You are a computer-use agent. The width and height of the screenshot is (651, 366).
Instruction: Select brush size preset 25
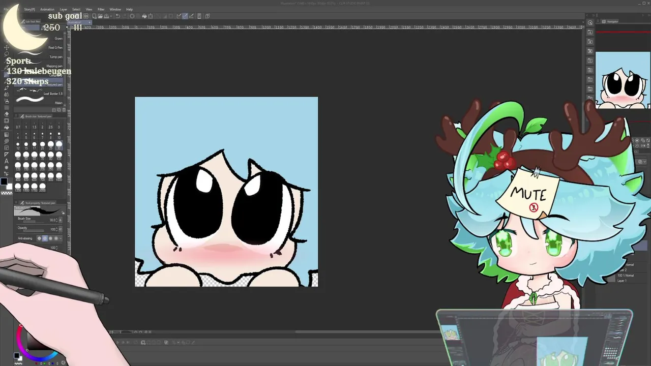51,146
